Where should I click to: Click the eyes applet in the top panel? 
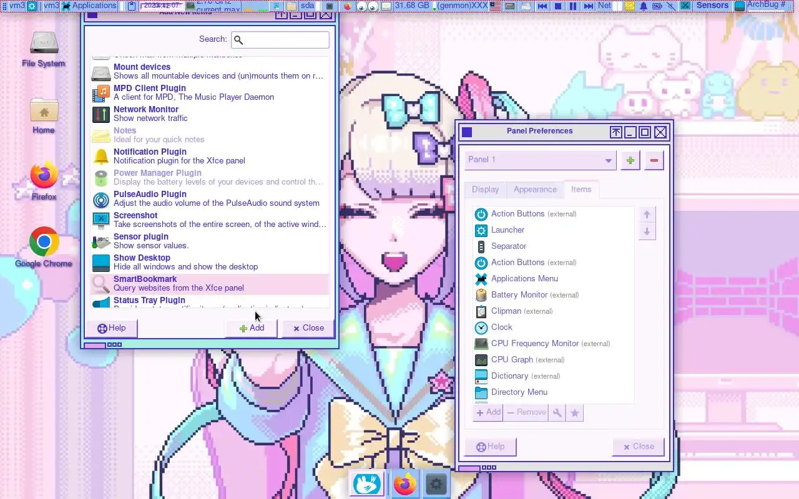(368, 6)
